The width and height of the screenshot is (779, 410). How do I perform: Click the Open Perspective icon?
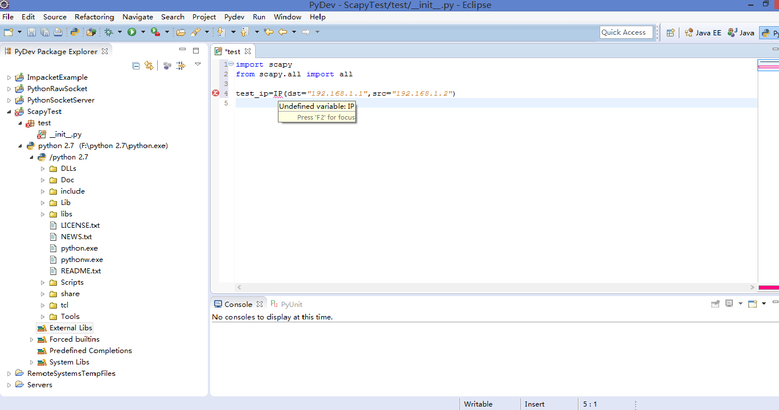[x=671, y=32]
